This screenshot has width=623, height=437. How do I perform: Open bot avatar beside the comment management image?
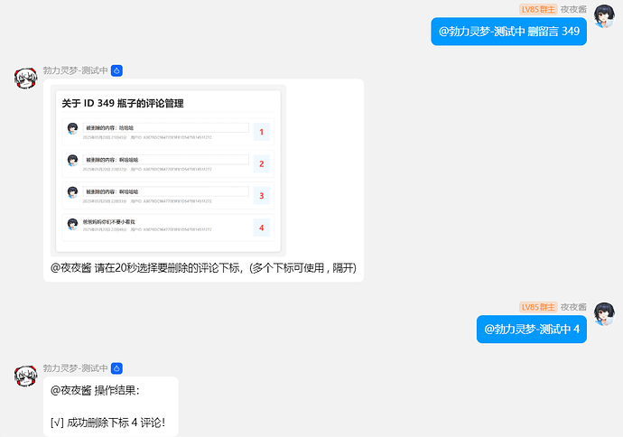26,78
